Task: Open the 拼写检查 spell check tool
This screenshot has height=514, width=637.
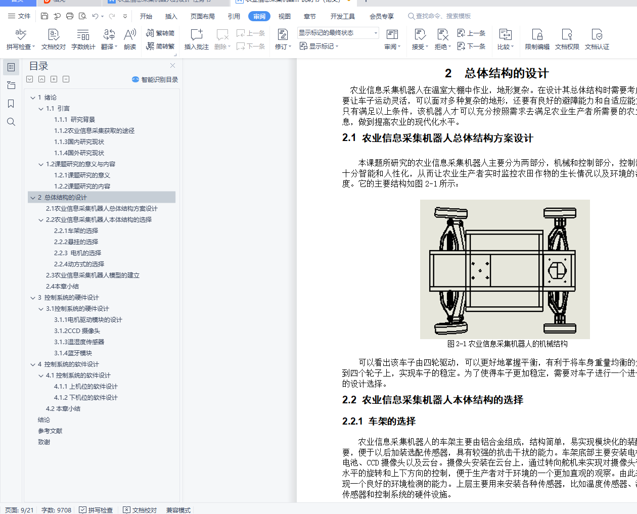Action: [21, 39]
